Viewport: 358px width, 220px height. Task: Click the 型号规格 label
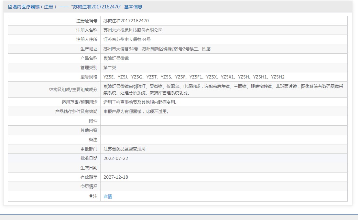point(89,77)
